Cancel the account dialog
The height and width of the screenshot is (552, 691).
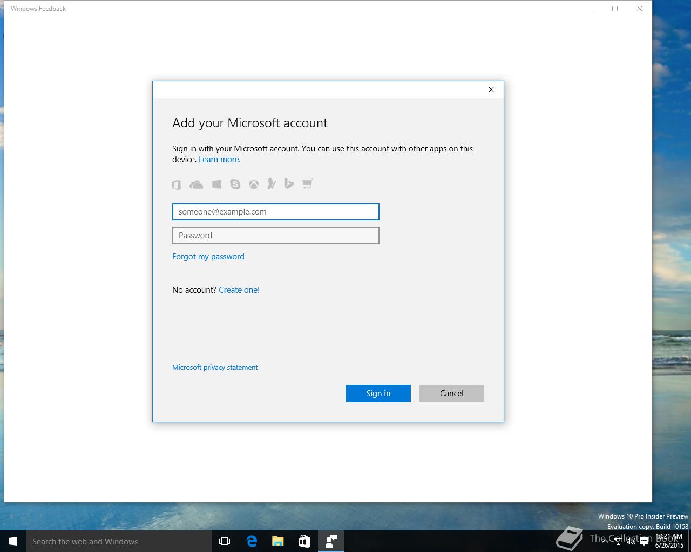452,394
